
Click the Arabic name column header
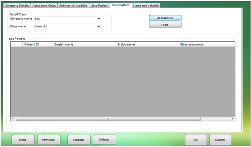point(147,44)
